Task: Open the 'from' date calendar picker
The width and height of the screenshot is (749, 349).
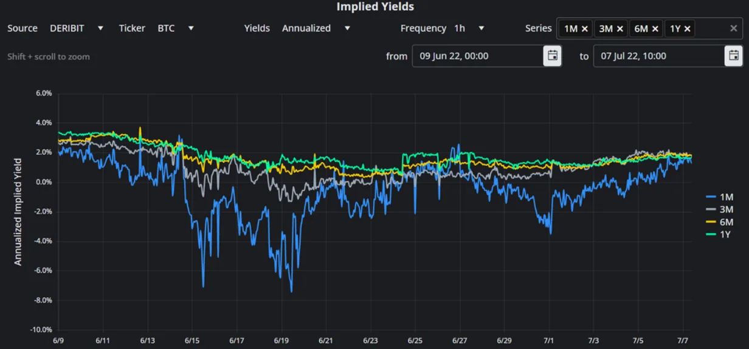Action: [x=552, y=56]
